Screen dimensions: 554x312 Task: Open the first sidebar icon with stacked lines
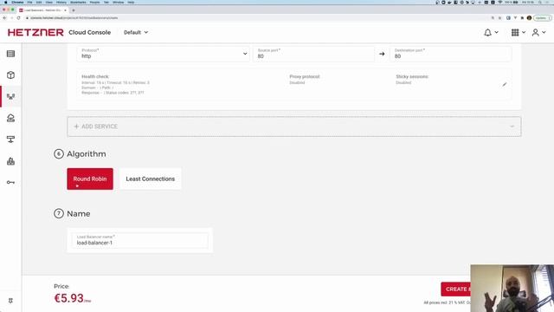[x=10, y=54]
